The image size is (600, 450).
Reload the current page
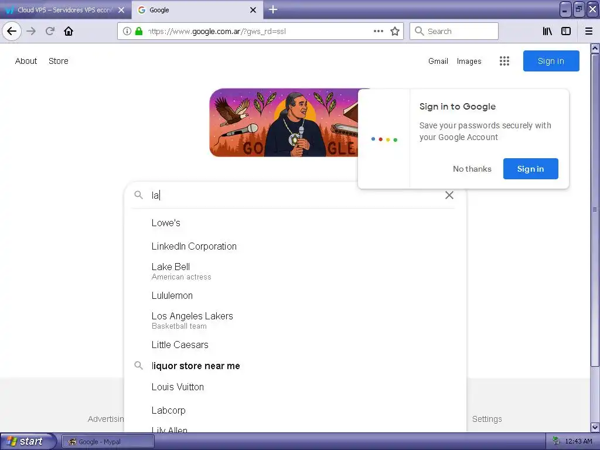[x=50, y=31]
